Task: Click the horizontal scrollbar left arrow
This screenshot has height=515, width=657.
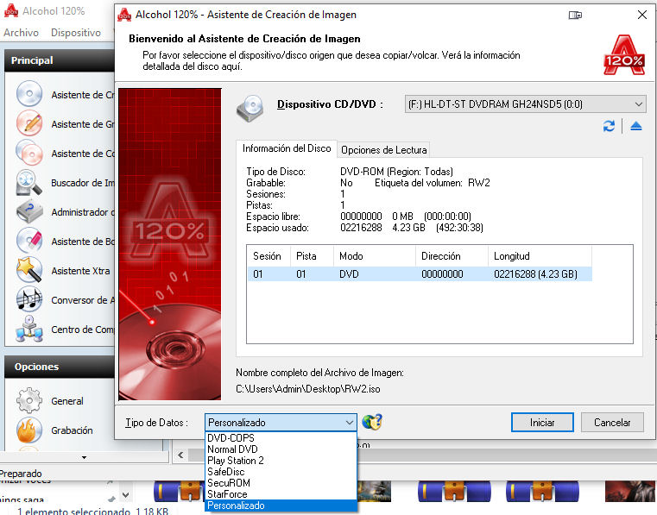Action: coord(180,455)
